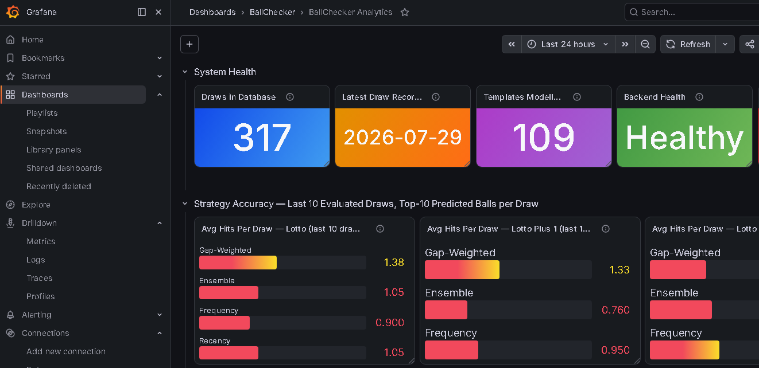
Task: Open Bookmarks in the sidebar
Action: coord(43,58)
